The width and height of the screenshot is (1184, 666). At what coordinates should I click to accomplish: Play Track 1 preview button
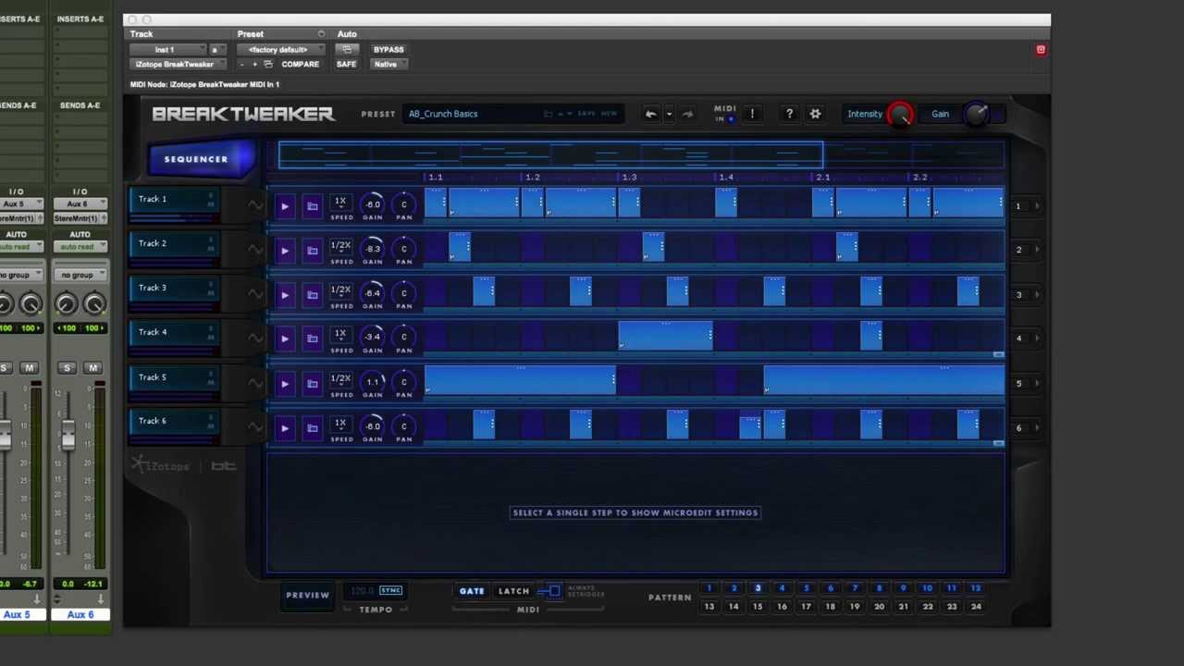[x=285, y=206]
